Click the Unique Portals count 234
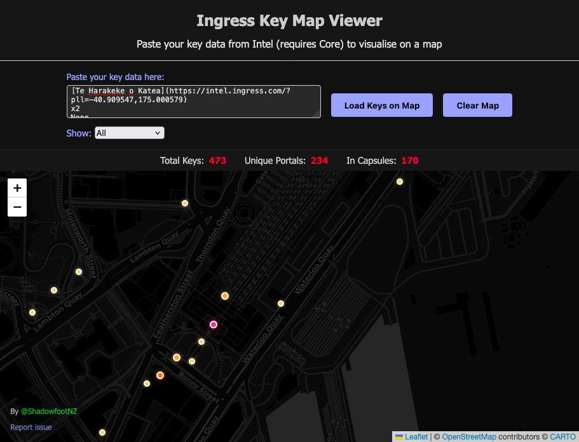This screenshot has width=579, height=442. pos(320,161)
